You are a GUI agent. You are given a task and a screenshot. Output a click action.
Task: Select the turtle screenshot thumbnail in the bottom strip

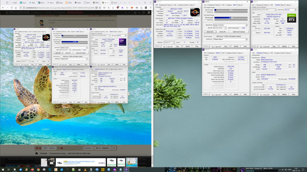pyautogui.click(x=132, y=162)
